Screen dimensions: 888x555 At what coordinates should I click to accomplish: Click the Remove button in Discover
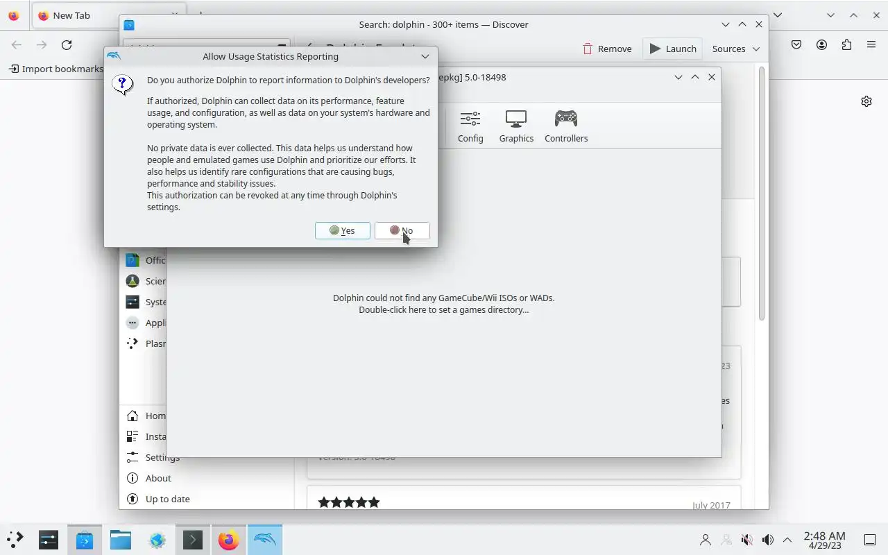click(607, 49)
